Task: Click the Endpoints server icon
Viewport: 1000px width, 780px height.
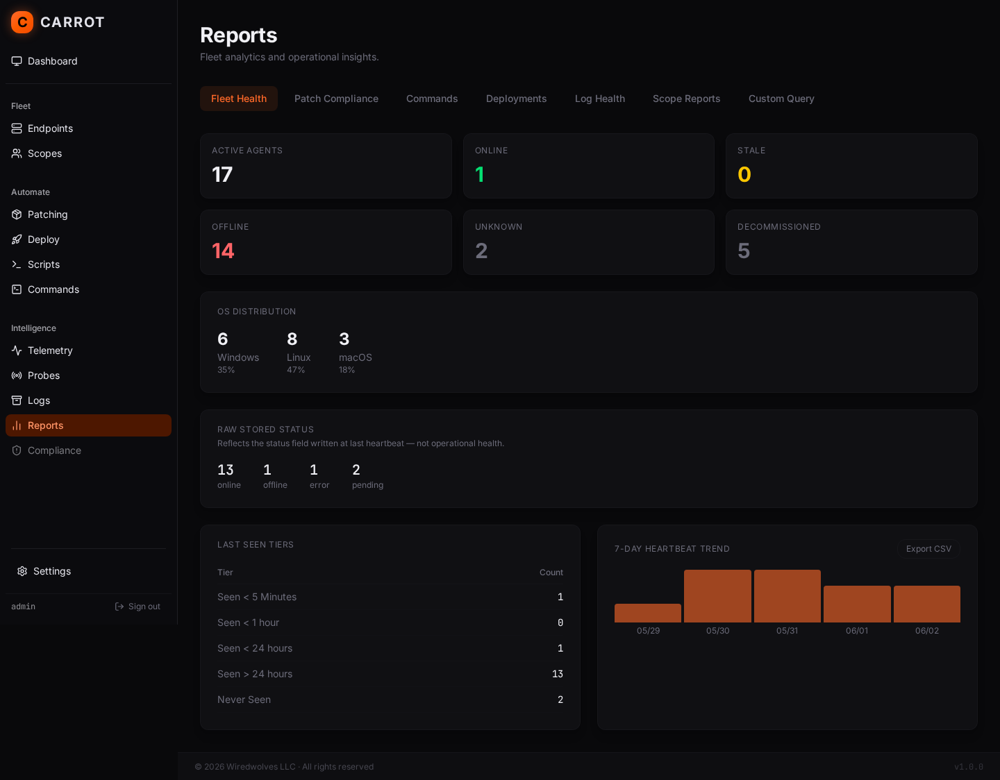Action: coord(17,128)
